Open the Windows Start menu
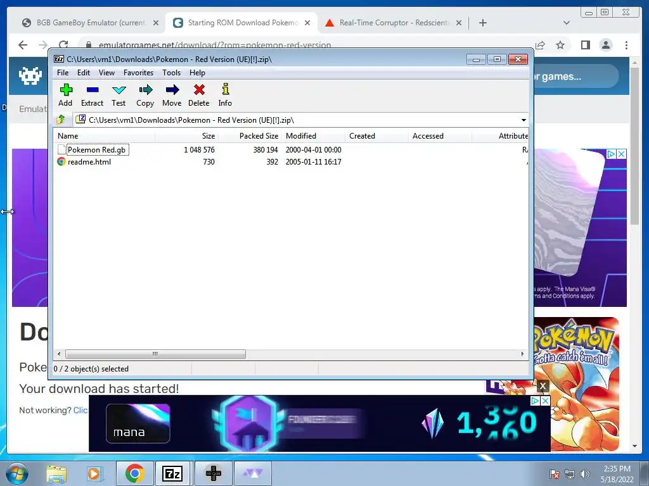The image size is (649, 486). (x=17, y=473)
